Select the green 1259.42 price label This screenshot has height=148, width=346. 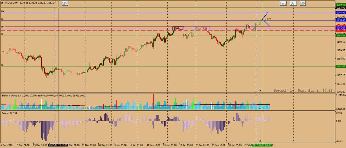click(340, 5)
